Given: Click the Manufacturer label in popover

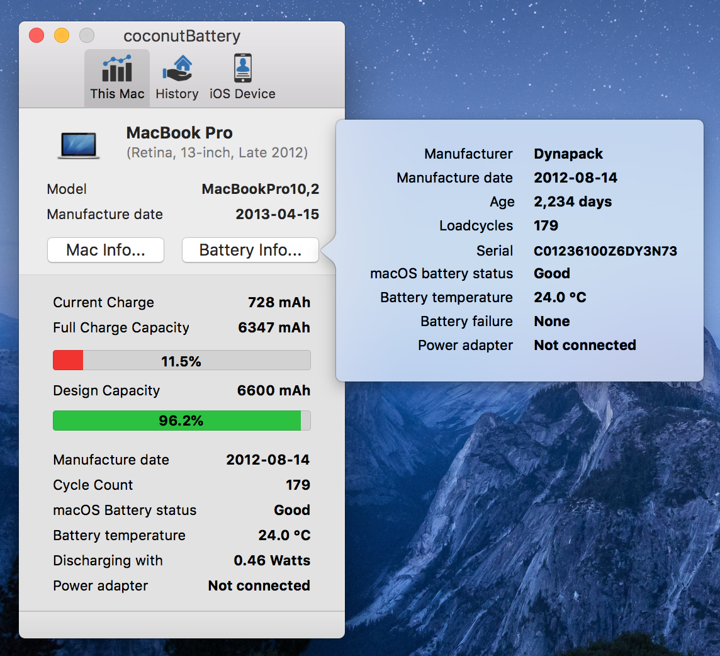Looking at the screenshot, I should [x=468, y=154].
